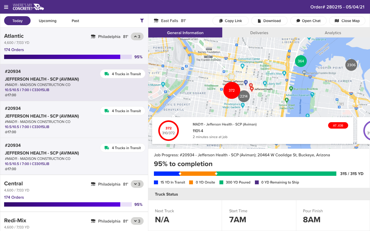
Task: Click the truck number 1101-4
Action: pyautogui.click(x=198, y=131)
